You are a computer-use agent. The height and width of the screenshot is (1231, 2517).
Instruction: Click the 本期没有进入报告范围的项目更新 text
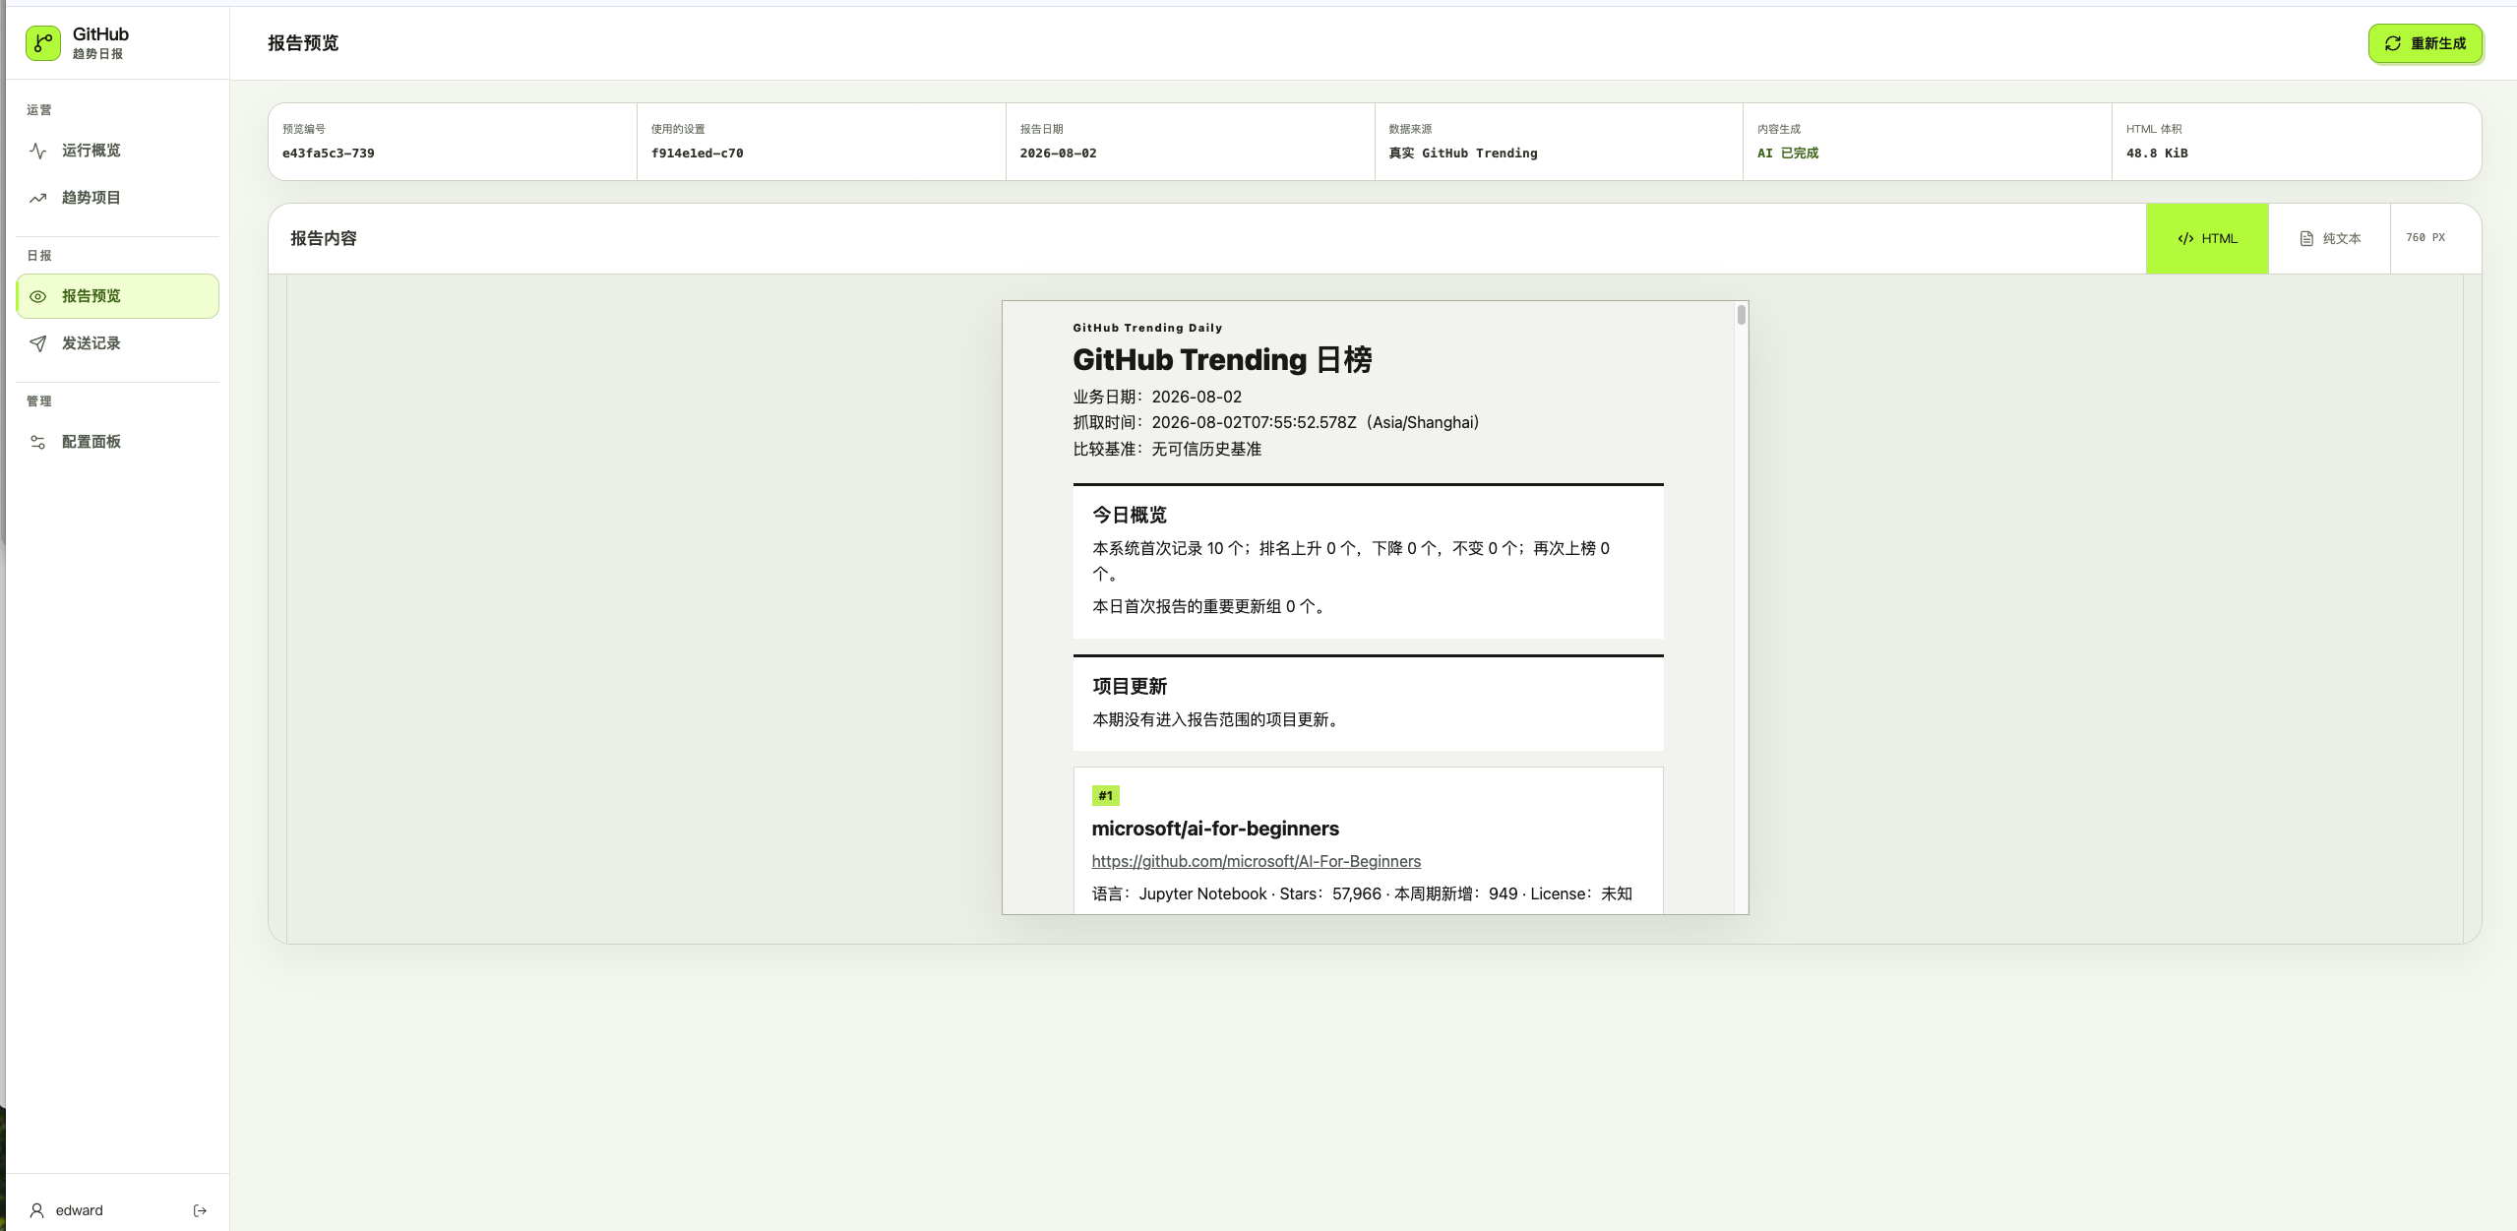point(1215,719)
